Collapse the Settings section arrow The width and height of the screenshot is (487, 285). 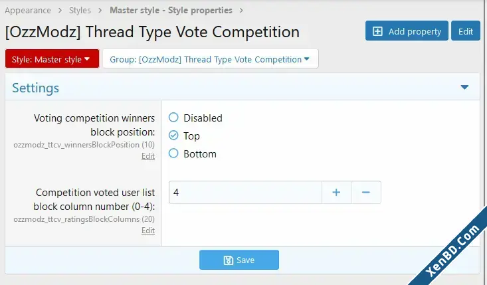(x=464, y=87)
